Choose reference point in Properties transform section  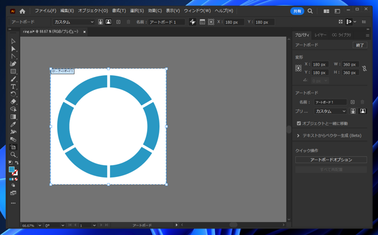pos(298,68)
